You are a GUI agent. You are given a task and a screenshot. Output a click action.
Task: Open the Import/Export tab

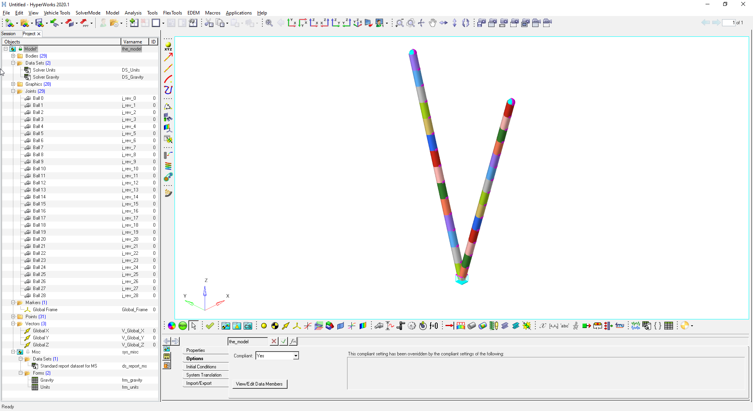coord(206,383)
